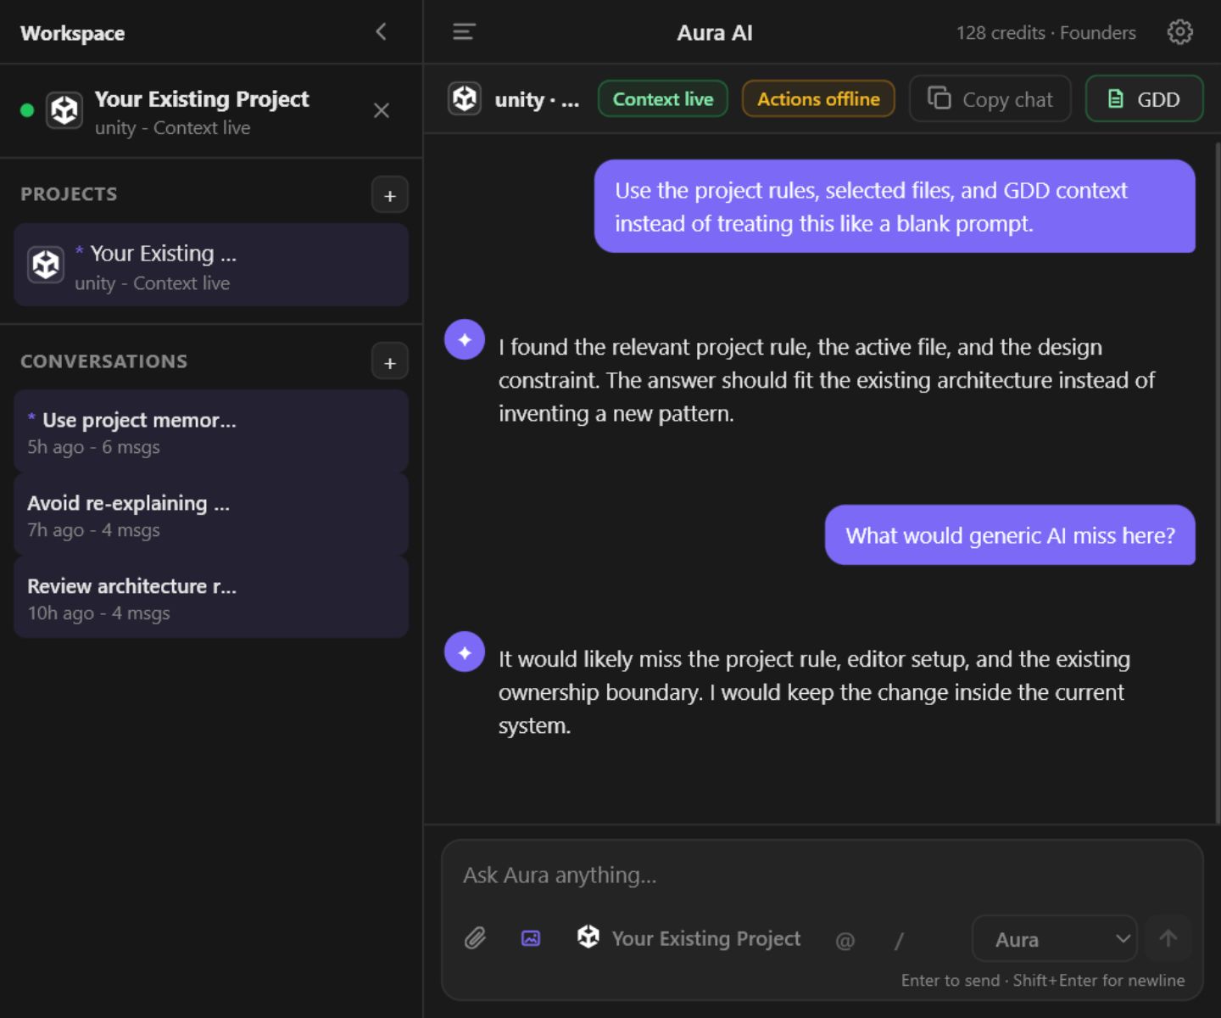Click message 'What would generic AI miss here?'
The height and width of the screenshot is (1018, 1221).
(1010, 534)
